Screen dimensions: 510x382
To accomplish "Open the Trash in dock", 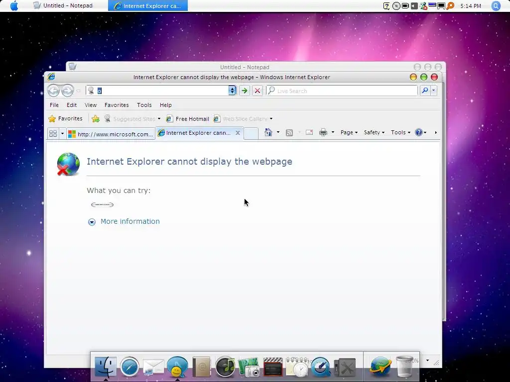I will 404,367.
